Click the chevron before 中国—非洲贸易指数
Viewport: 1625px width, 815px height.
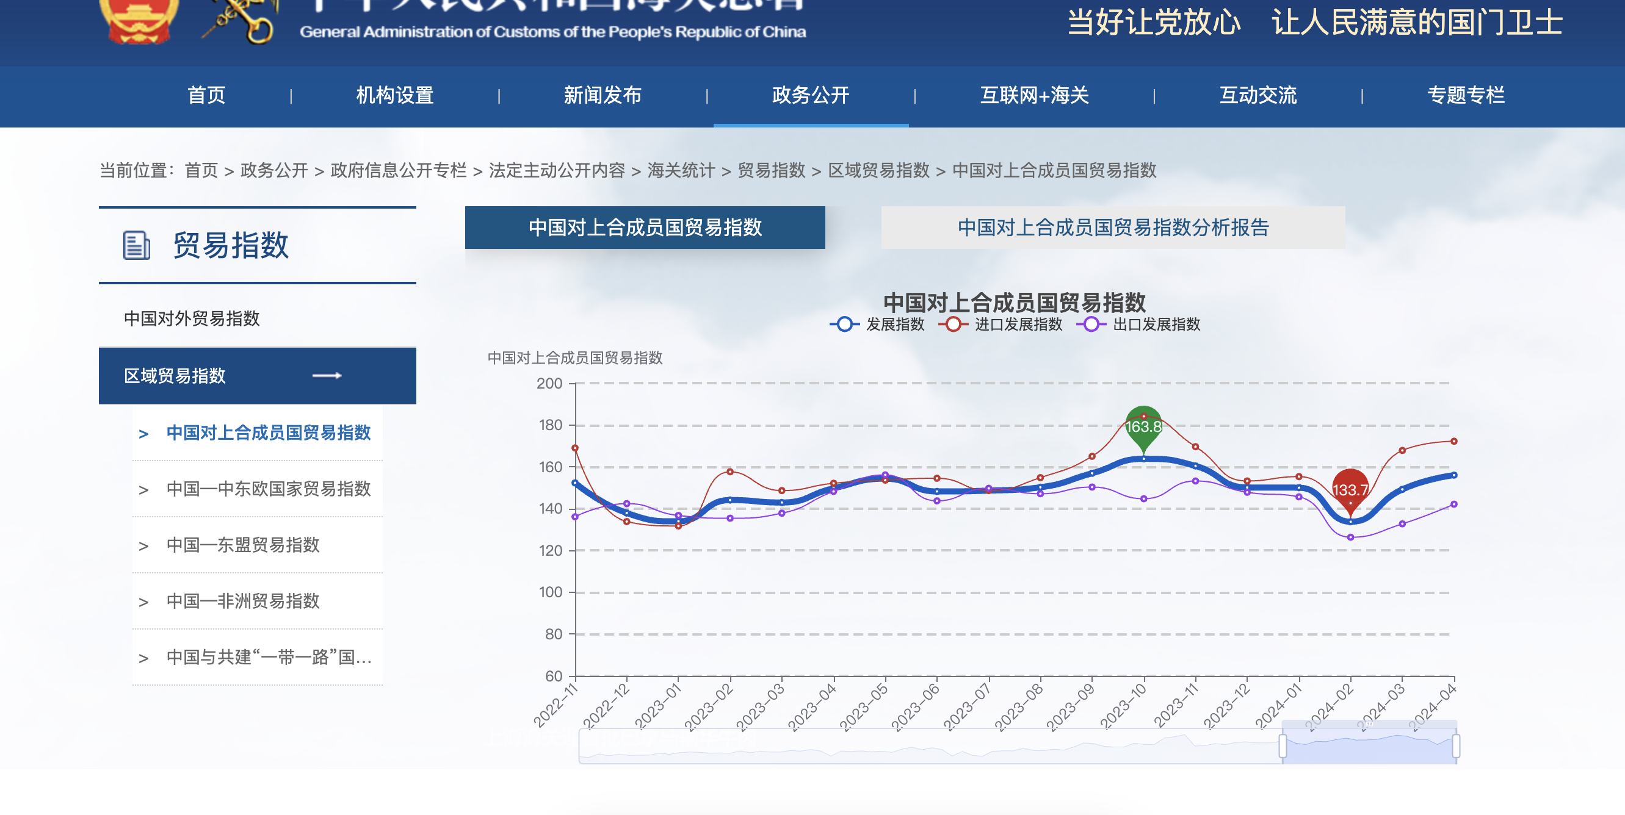click(144, 602)
